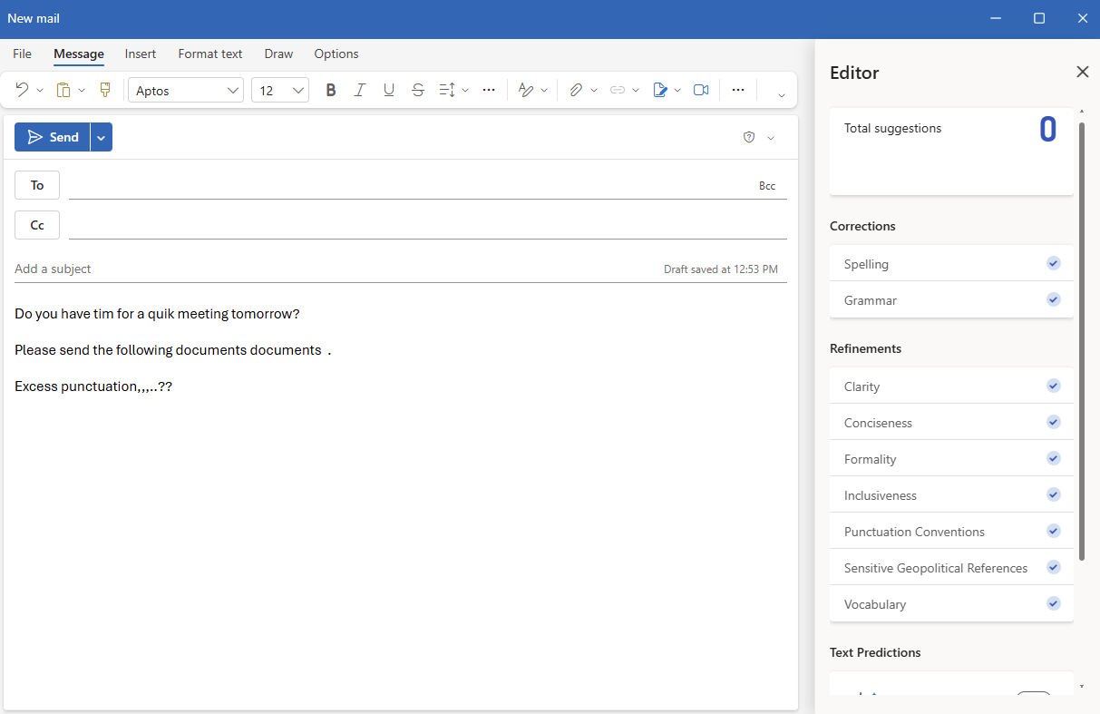Click into the Cc address field
The width and height of the screenshot is (1100, 714).
click(428, 225)
